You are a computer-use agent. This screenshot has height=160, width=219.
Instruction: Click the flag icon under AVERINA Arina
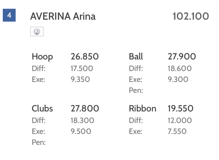[x=37, y=31]
